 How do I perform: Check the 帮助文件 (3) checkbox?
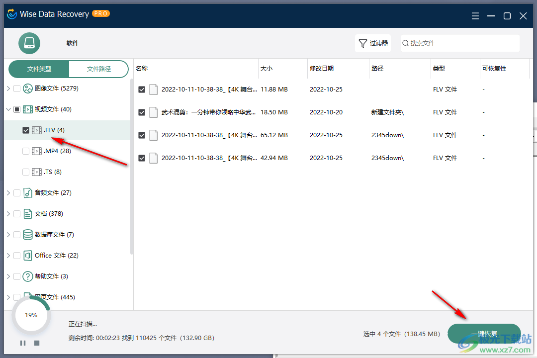click(17, 276)
